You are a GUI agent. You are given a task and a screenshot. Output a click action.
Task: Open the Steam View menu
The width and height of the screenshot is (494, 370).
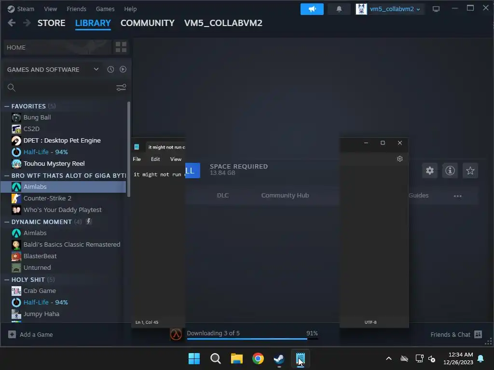pyautogui.click(x=50, y=9)
